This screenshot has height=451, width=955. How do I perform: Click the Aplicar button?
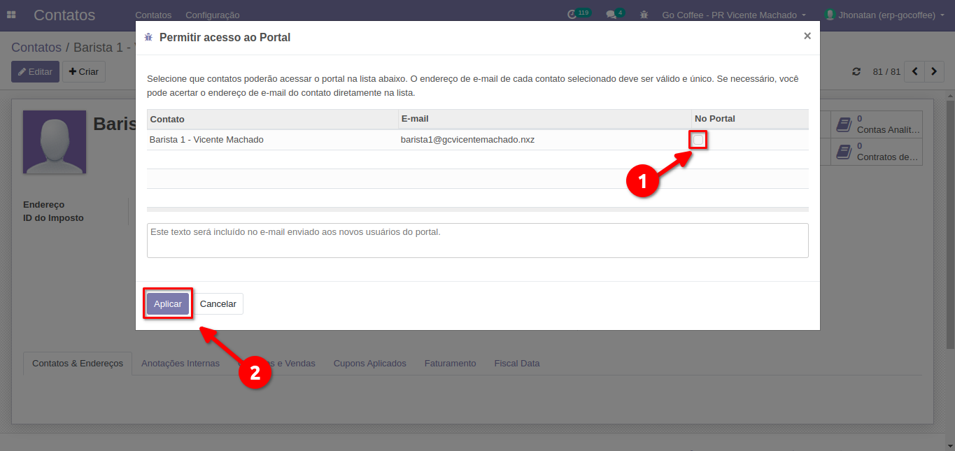(168, 304)
